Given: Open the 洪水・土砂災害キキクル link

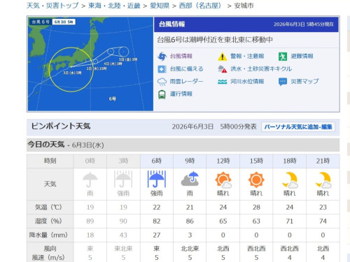Looking at the screenshot, I should pos(261,69).
